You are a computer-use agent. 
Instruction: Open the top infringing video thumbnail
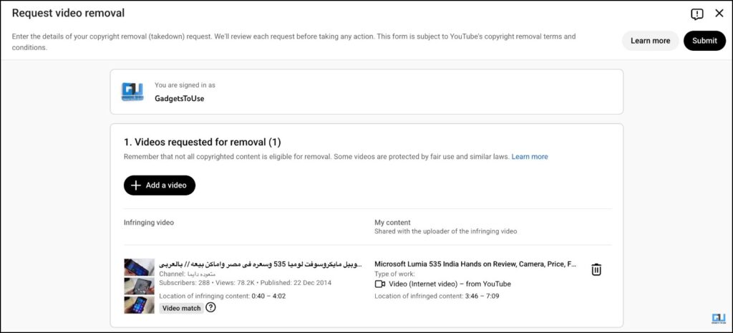click(x=139, y=267)
